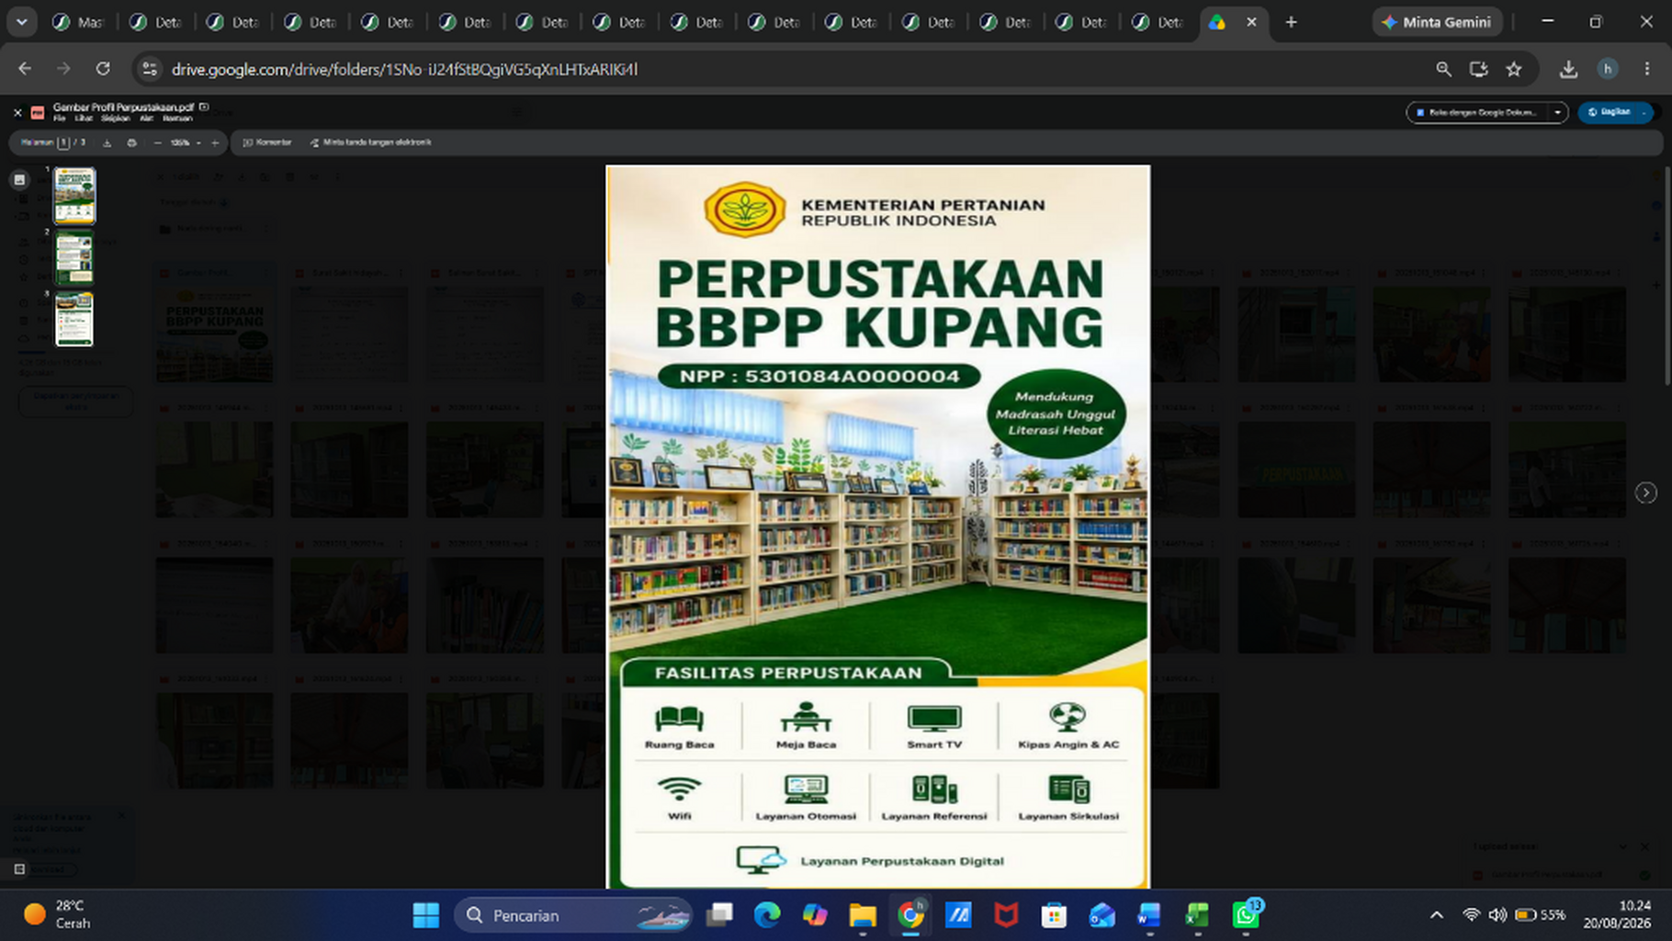Click the weather widget showing 28°C
The width and height of the screenshot is (1672, 941).
click(58, 914)
